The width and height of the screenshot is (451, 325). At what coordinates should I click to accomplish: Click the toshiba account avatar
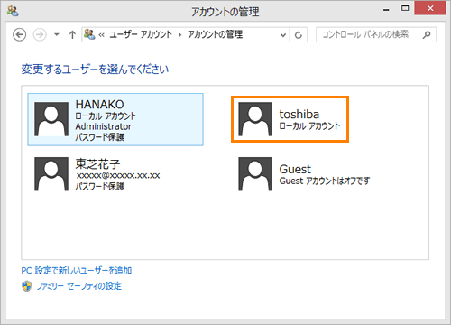tap(255, 119)
